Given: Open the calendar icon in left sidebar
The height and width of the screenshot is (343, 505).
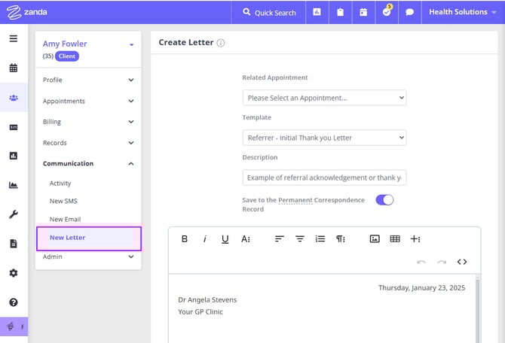Looking at the screenshot, I should (x=14, y=68).
